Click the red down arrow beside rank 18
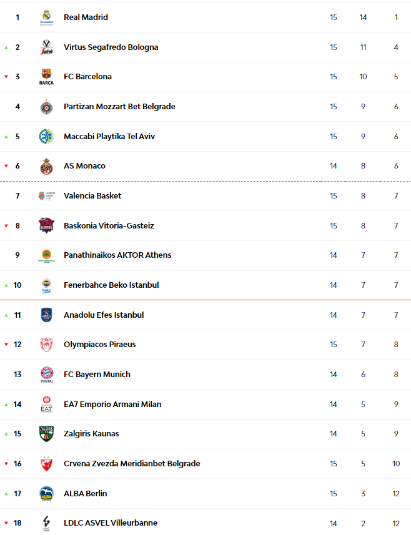The width and height of the screenshot is (411, 535). [6, 523]
